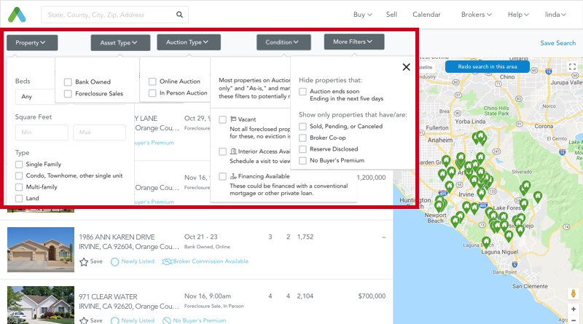This screenshot has height=324, width=583.
Task: Click the Save Search link
Action: [557, 43]
